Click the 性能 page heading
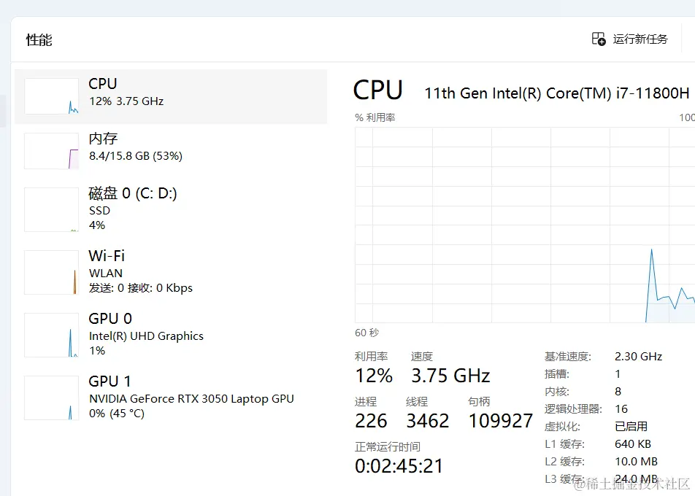This screenshot has height=496, width=695. tap(39, 40)
